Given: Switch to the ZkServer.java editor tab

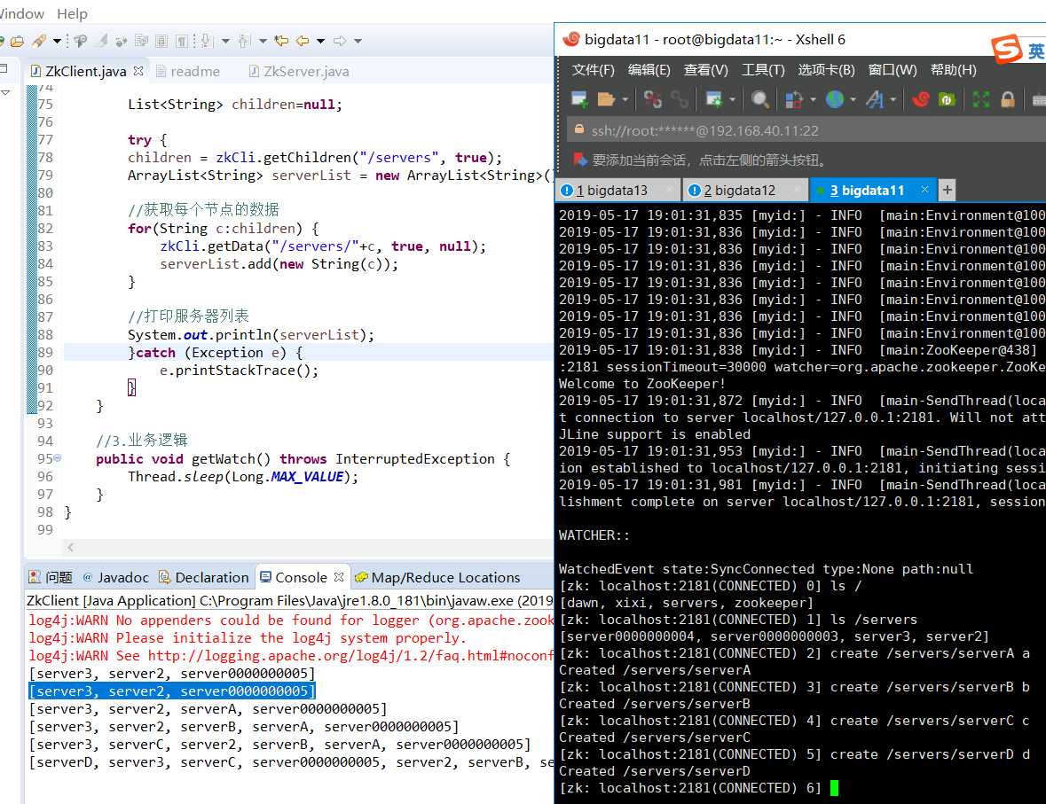Looking at the screenshot, I should pos(299,71).
